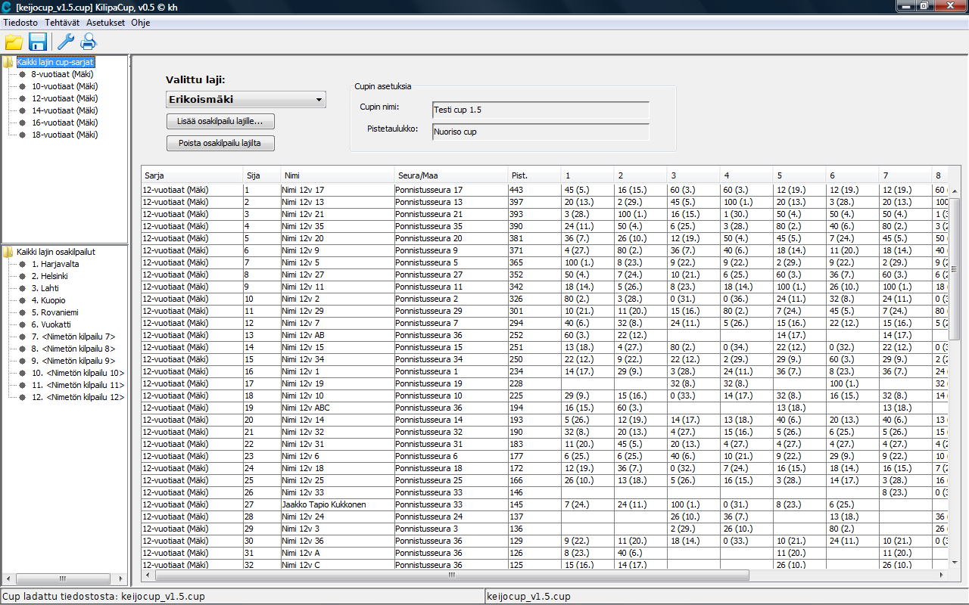Open the Ohje menu

(141, 23)
